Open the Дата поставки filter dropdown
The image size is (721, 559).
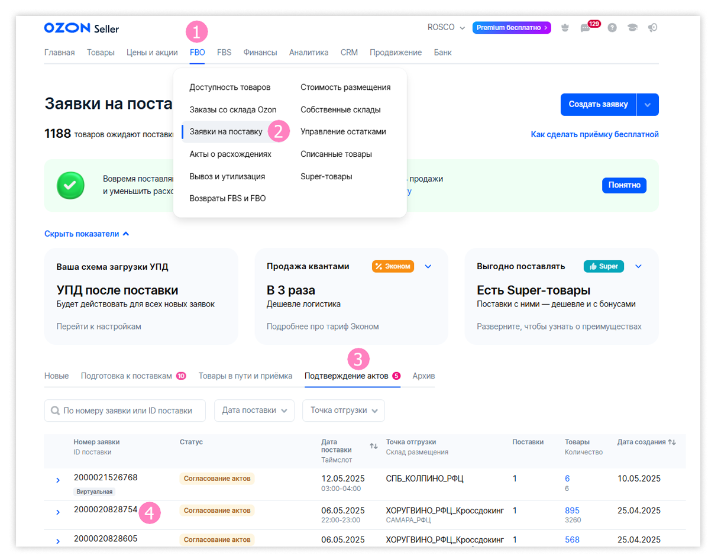click(x=254, y=410)
